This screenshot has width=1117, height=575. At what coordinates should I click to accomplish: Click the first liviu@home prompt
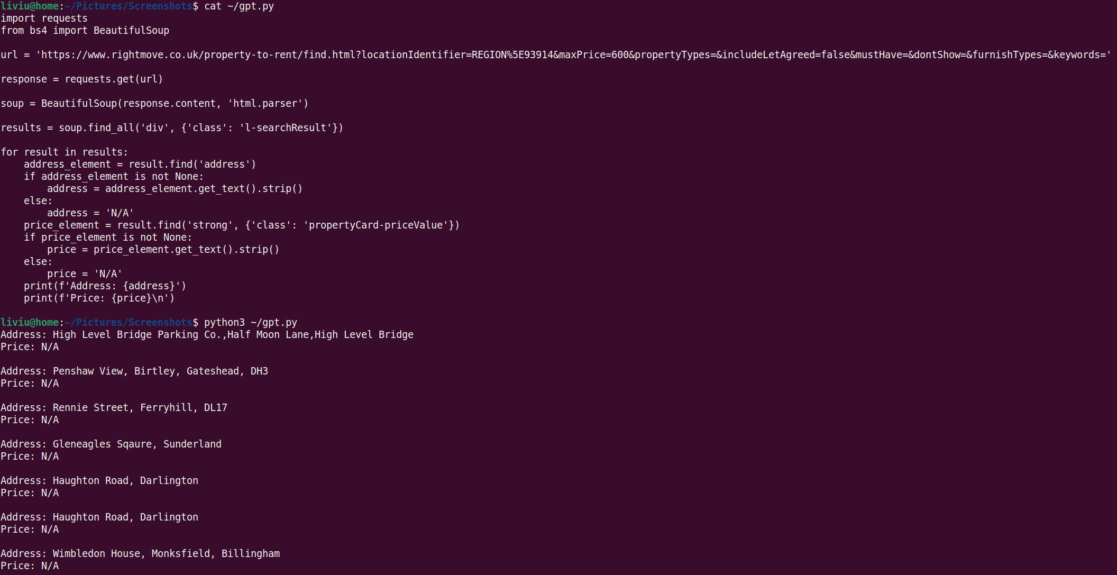30,6
